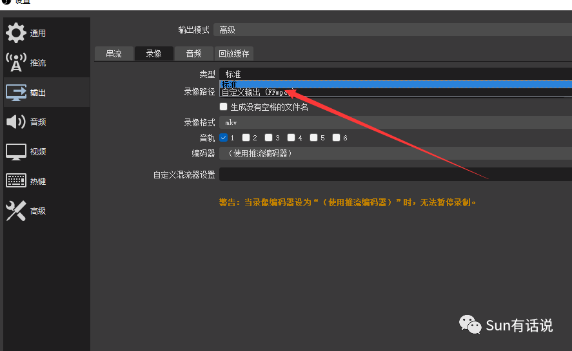Image resolution: width=572 pixels, height=351 pixels.
Task: Select the 视频 video monitor icon
Action: [16, 151]
